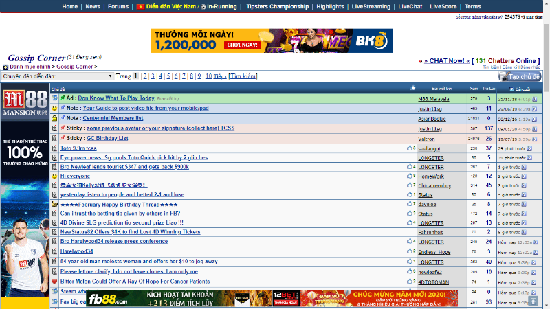The image size is (550, 309).
Task: Open Tipsters Championship menu item
Action: [x=278, y=6]
